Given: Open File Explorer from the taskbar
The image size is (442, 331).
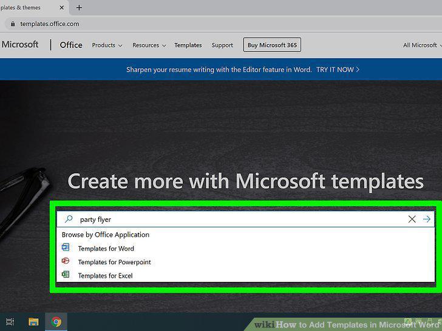Looking at the screenshot, I should [33, 322].
